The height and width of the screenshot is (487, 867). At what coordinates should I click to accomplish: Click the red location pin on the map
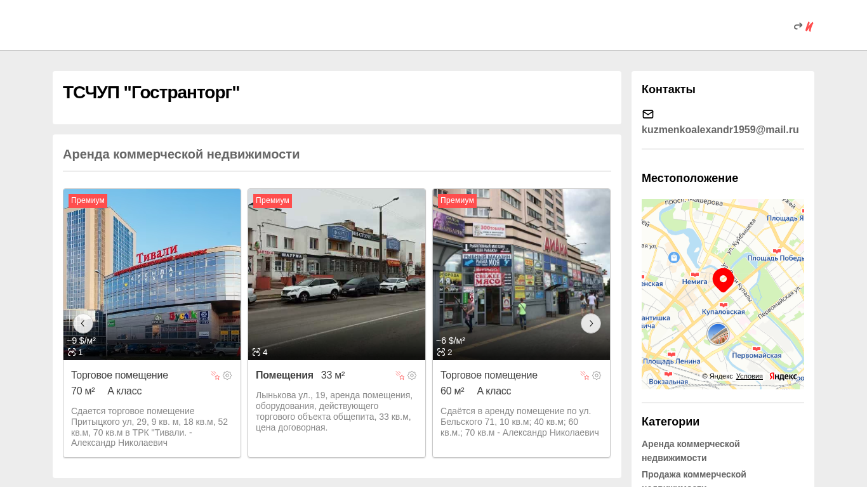(x=723, y=280)
